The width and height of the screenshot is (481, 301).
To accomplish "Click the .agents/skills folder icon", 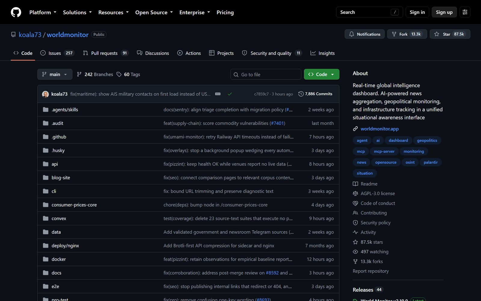I will coord(46,110).
